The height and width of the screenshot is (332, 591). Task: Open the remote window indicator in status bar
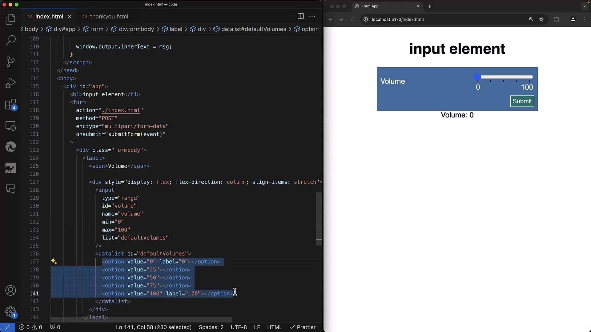click(x=7, y=327)
